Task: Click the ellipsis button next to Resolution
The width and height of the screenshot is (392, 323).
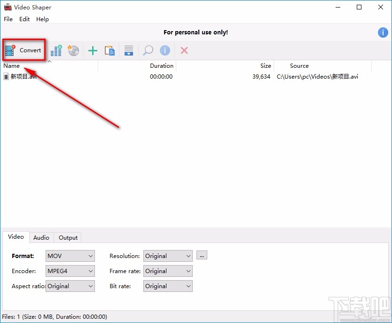Action: [x=202, y=255]
